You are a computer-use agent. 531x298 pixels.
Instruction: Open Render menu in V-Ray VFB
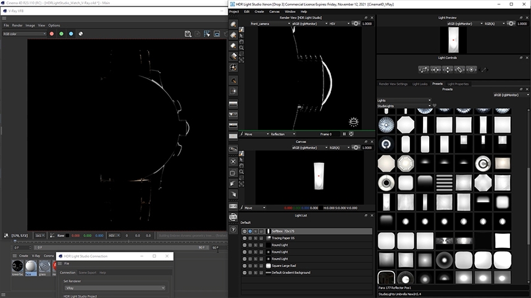[x=17, y=25]
